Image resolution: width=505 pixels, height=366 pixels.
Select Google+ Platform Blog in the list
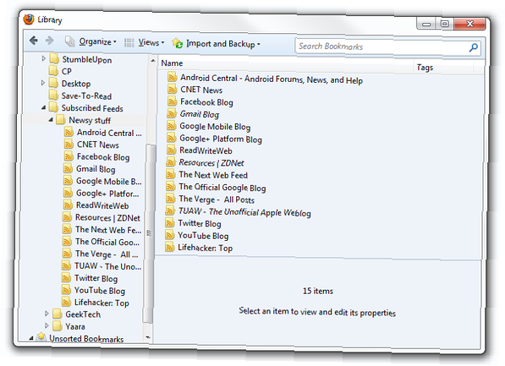pos(221,139)
